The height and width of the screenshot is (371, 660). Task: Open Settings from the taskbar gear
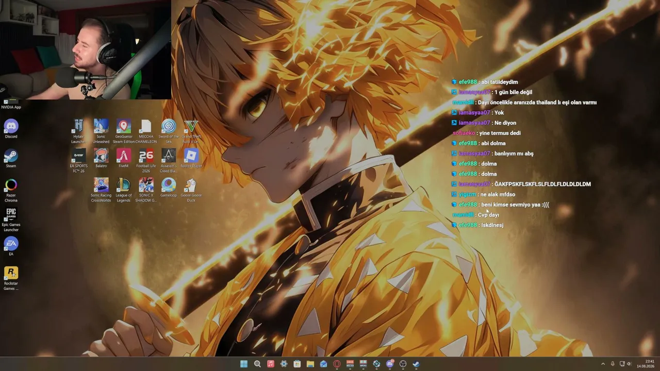click(x=284, y=364)
